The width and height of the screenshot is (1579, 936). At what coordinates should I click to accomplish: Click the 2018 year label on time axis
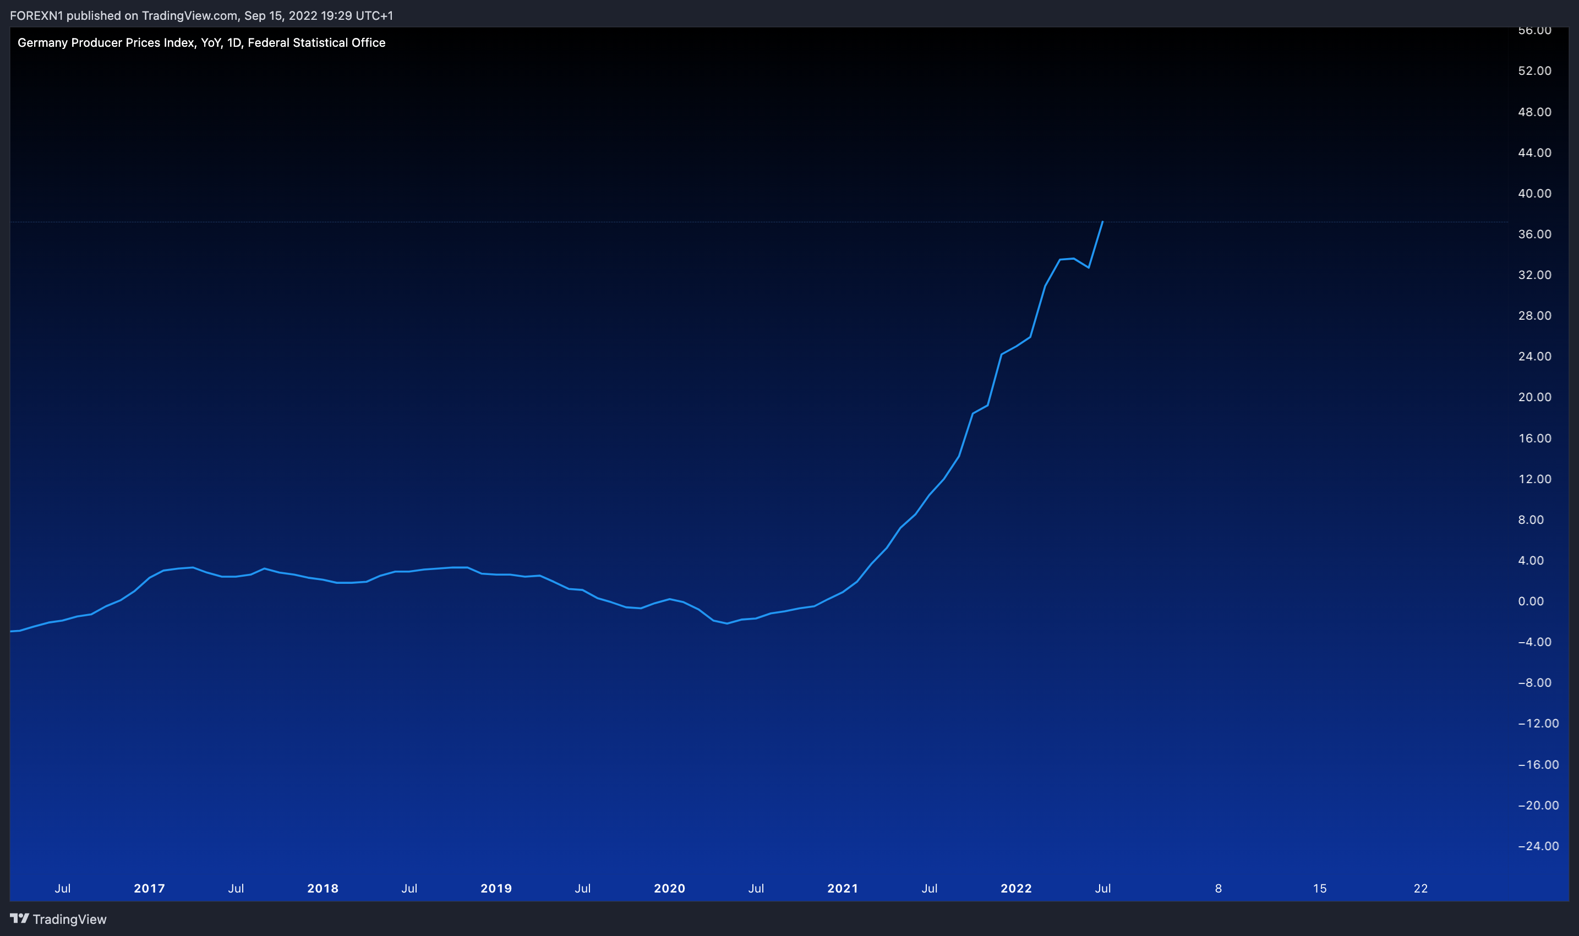coord(323,888)
